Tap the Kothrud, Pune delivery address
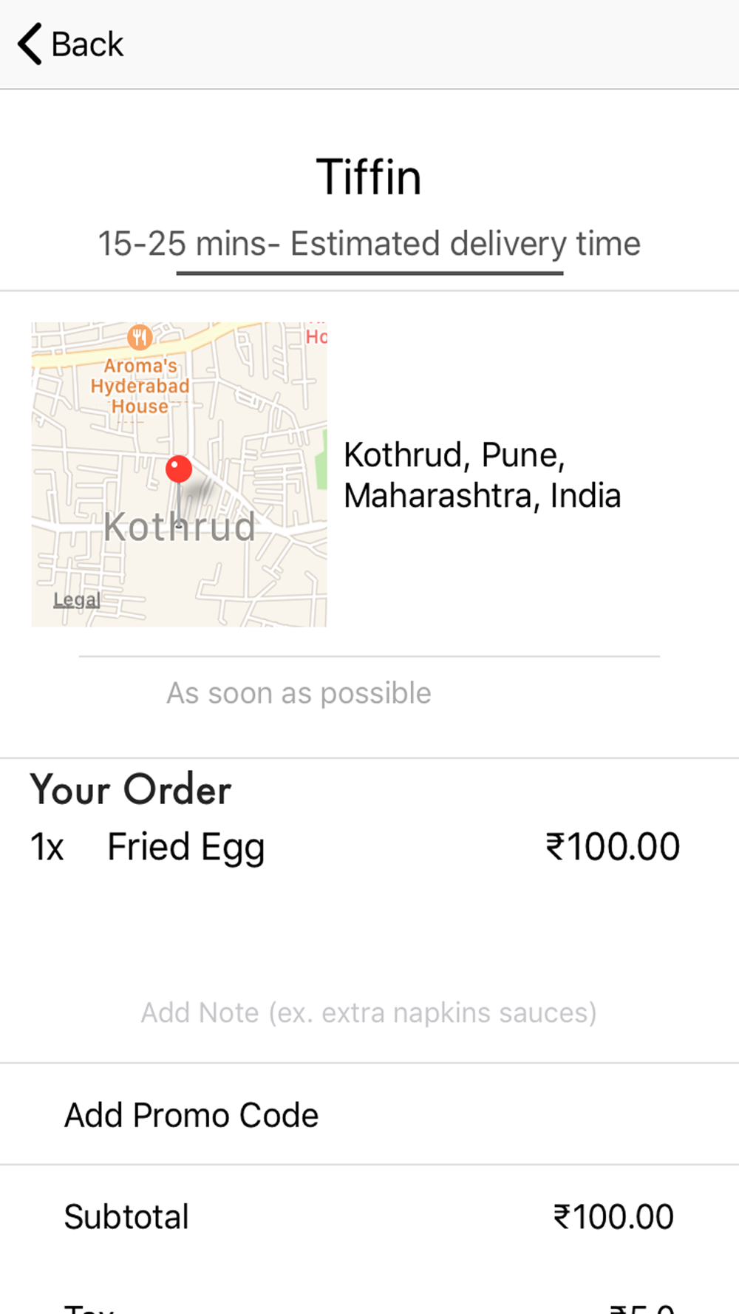 pos(482,475)
